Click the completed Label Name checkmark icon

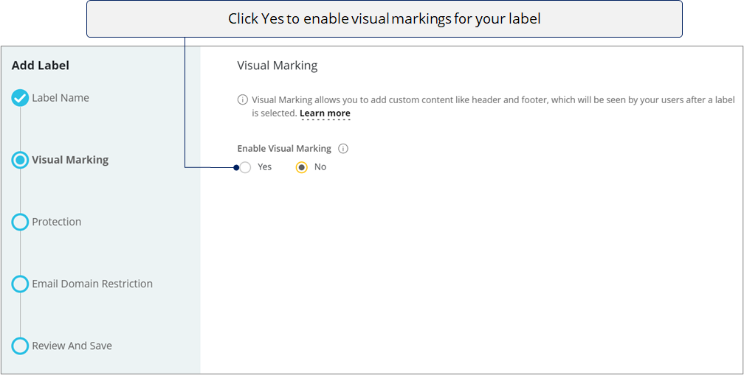point(20,98)
